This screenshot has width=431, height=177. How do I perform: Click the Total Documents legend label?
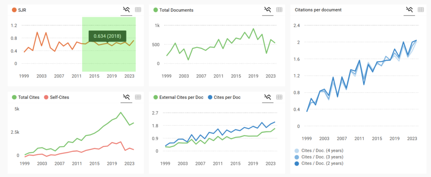176,10
